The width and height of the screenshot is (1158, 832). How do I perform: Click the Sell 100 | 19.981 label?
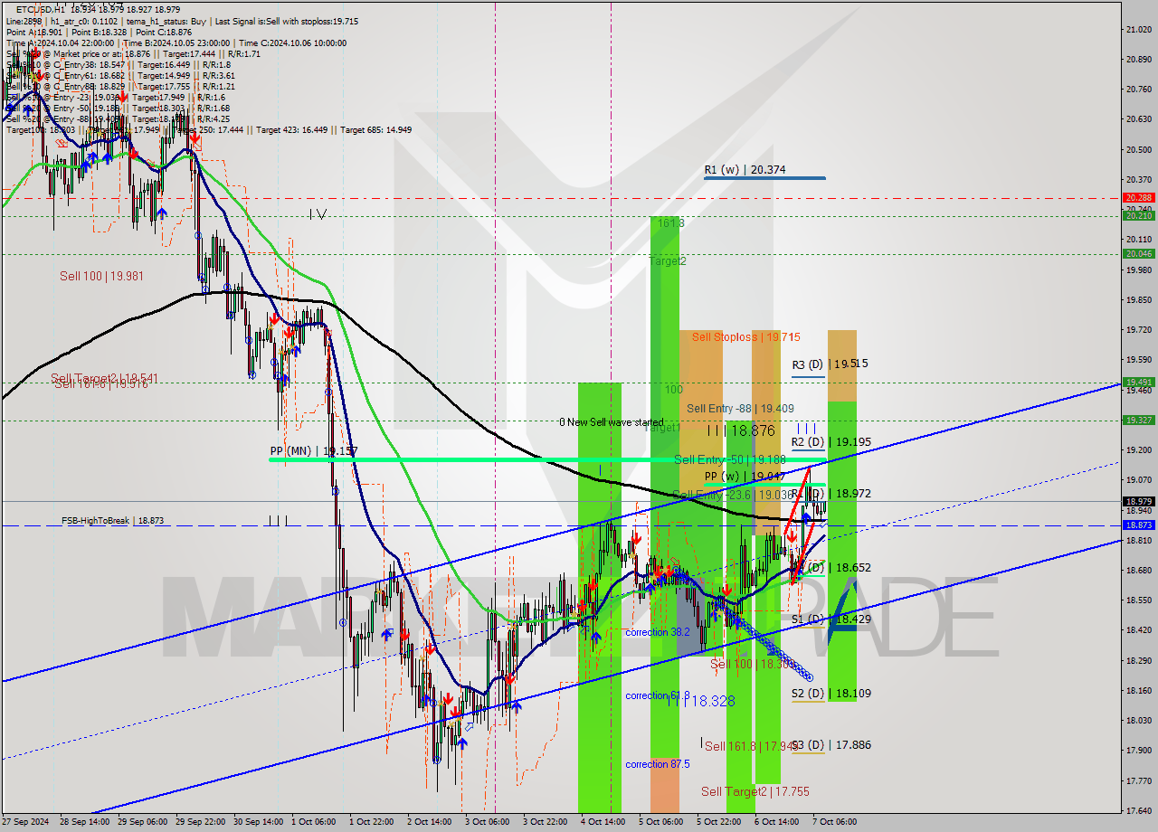tap(101, 276)
